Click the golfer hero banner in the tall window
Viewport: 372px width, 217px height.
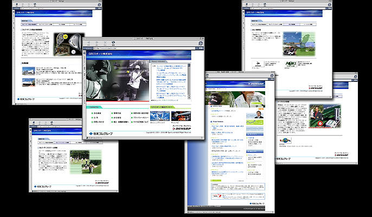pos(235,99)
